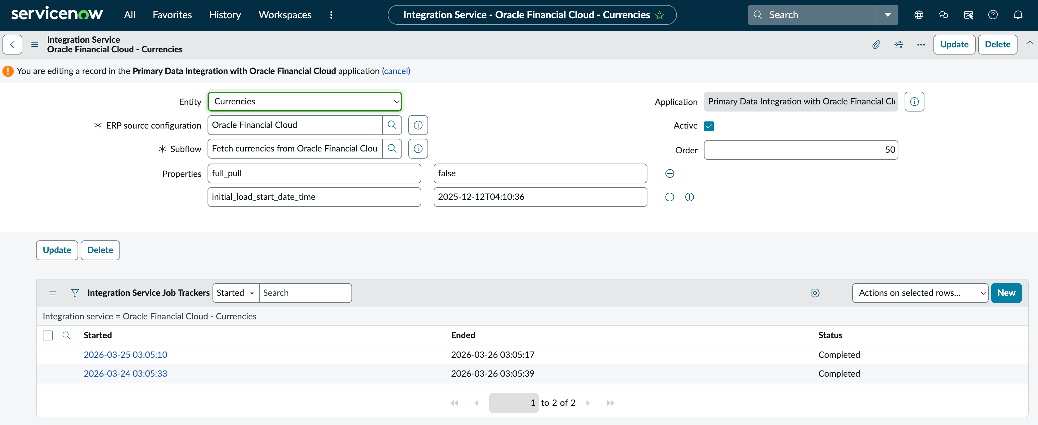
Task: Open the more navigation options kebab
Action: (x=331, y=15)
